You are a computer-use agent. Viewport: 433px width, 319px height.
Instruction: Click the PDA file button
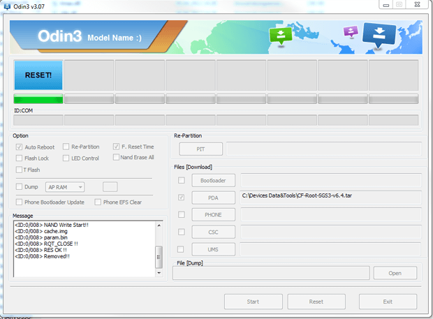[214, 198]
